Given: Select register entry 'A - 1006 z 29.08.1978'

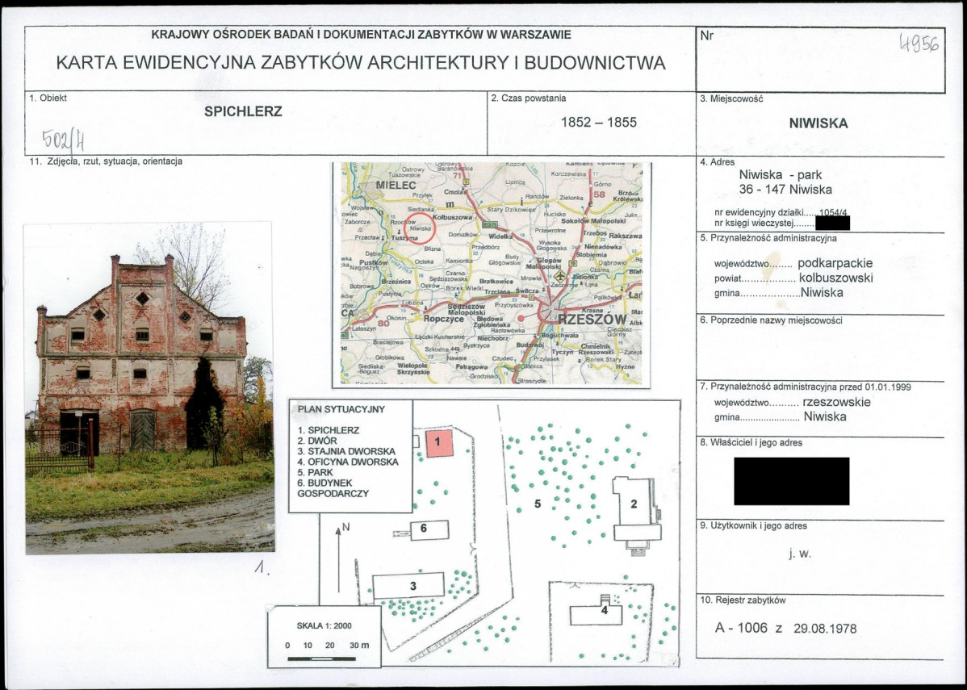Looking at the screenshot, I should pyautogui.click(x=785, y=629).
